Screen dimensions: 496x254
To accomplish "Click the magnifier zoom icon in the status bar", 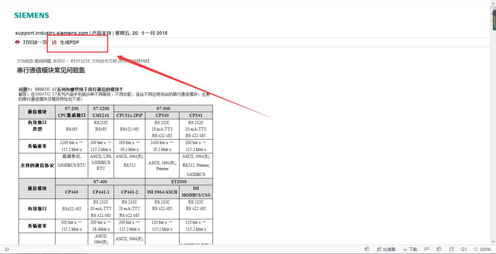I will tap(475, 249).
